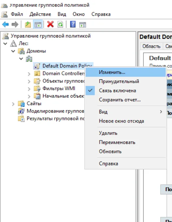Open the Окно menu

pos(79,14)
